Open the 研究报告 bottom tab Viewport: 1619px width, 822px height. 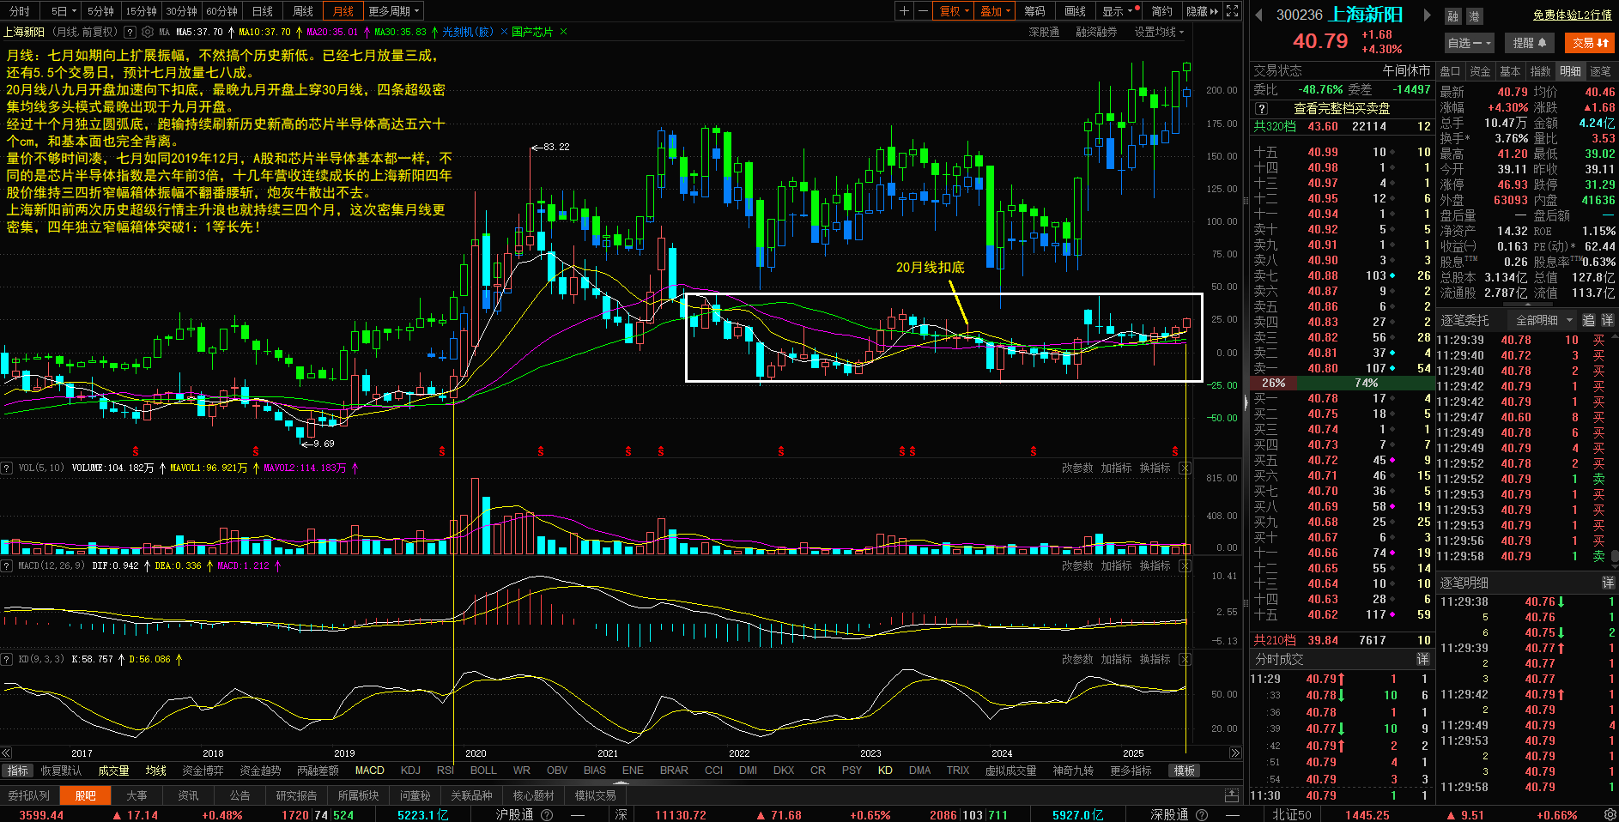coord(296,795)
